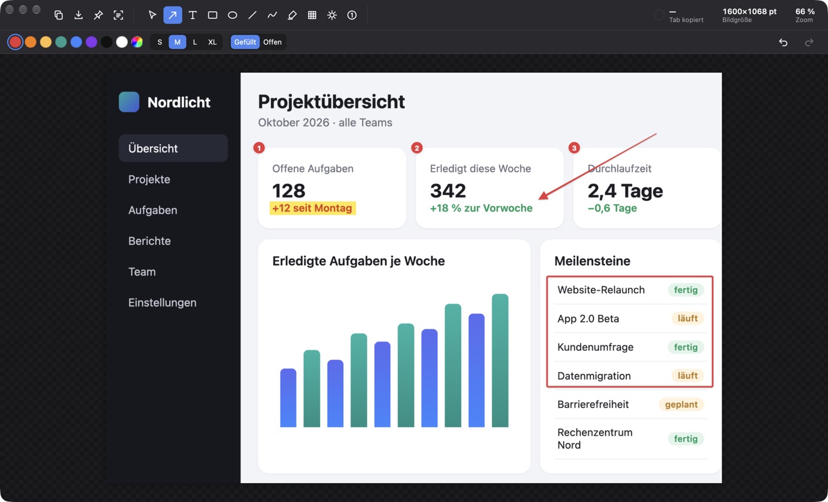
Task: Select the Arrow annotation tool
Action: (x=173, y=15)
